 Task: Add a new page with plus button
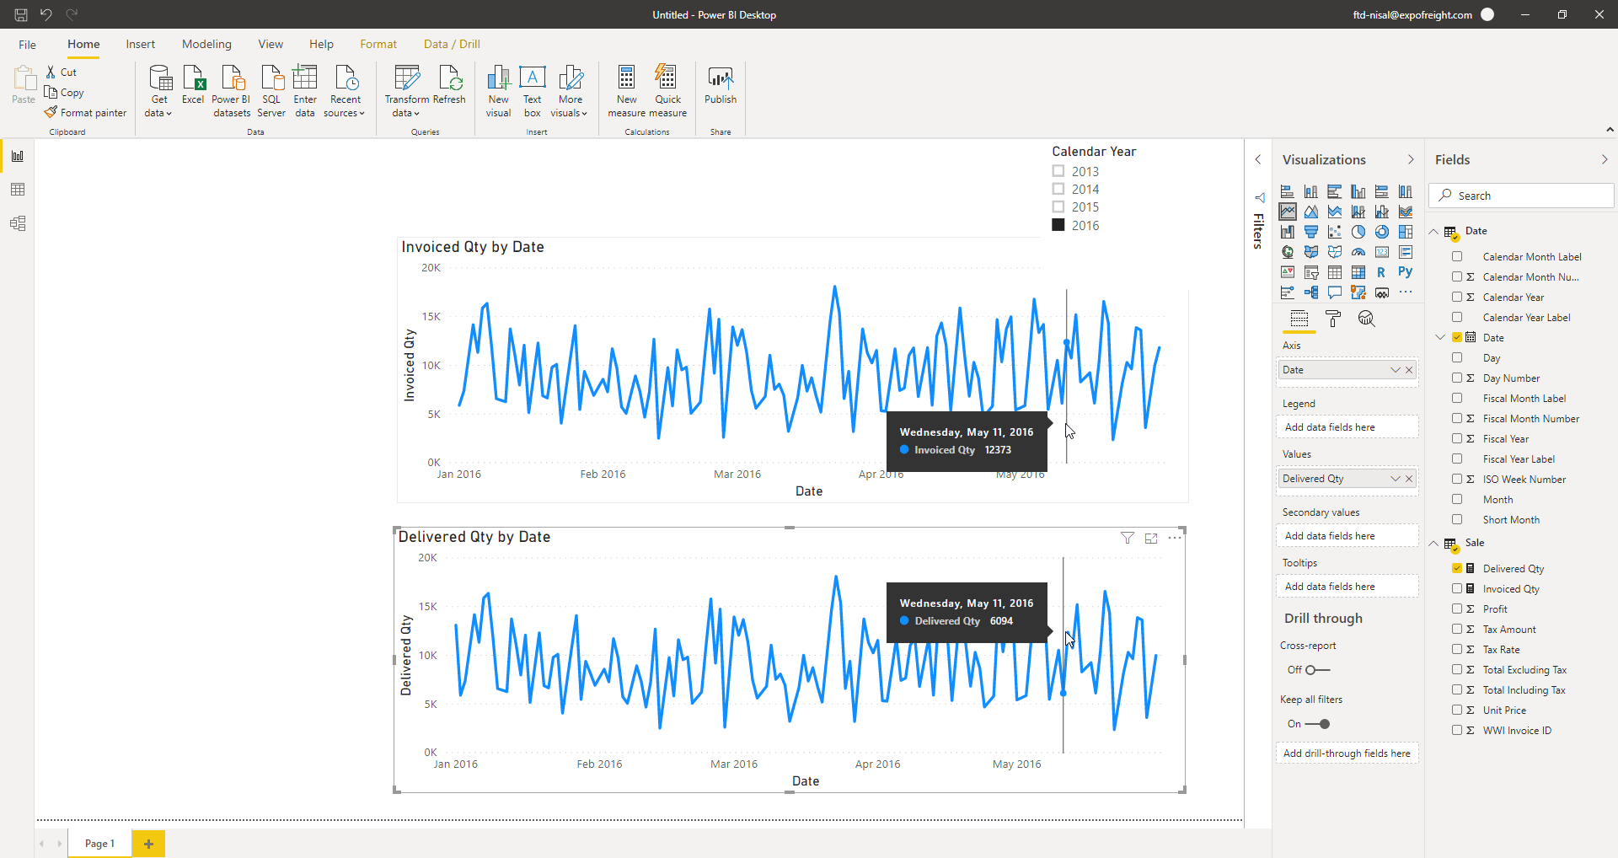coord(148,844)
